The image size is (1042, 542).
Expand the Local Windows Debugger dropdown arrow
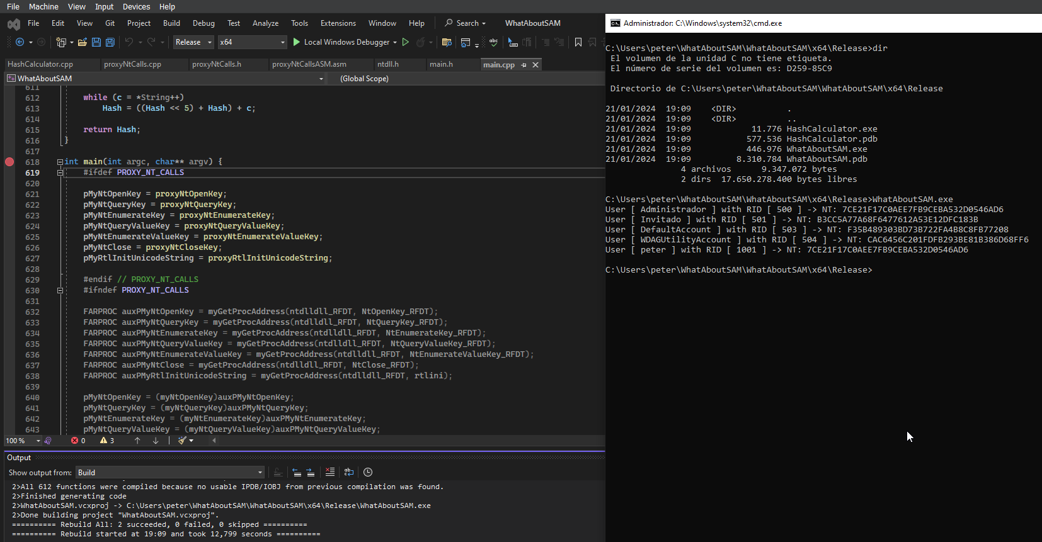coord(395,42)
